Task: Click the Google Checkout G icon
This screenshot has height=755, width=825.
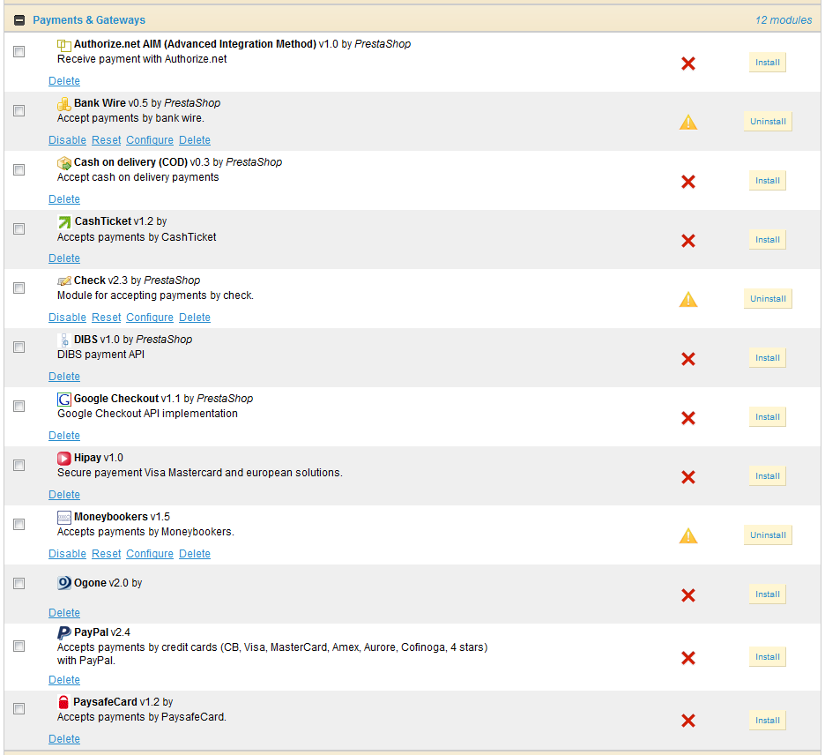Action: click(x=63, y=400)
